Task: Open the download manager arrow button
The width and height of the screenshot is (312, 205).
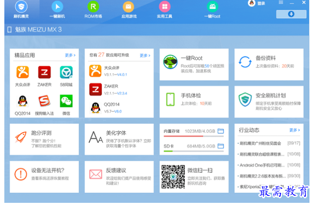Action: pyautogui.click(x=291, y=14)
